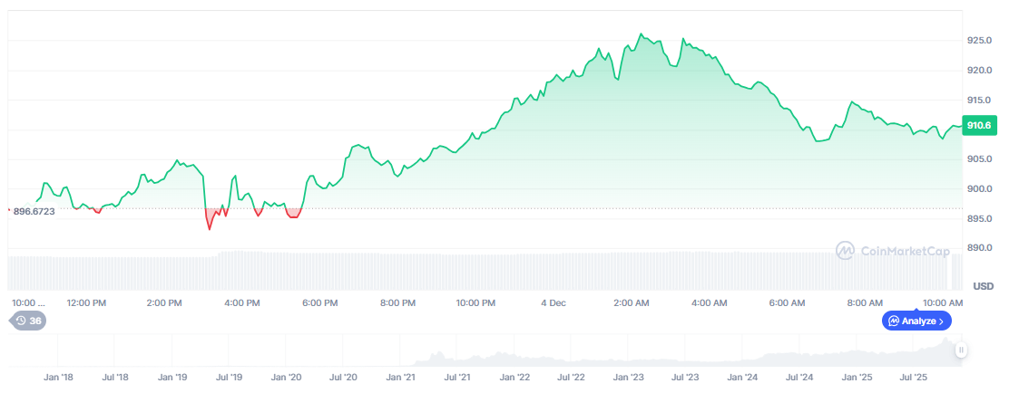This screenshot has width=1009, height=393.
Task: Select Jan '19 on the range timeline
Action: (x=172, y=378)
